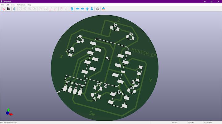Image resolution: width=222 pixels, height=124 pixels.
Task: Toggle orthographic projection cube icon
Action: (97, 9)
